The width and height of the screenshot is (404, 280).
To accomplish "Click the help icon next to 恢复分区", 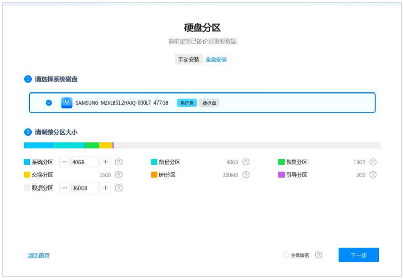I will click(x=373, y=162).
